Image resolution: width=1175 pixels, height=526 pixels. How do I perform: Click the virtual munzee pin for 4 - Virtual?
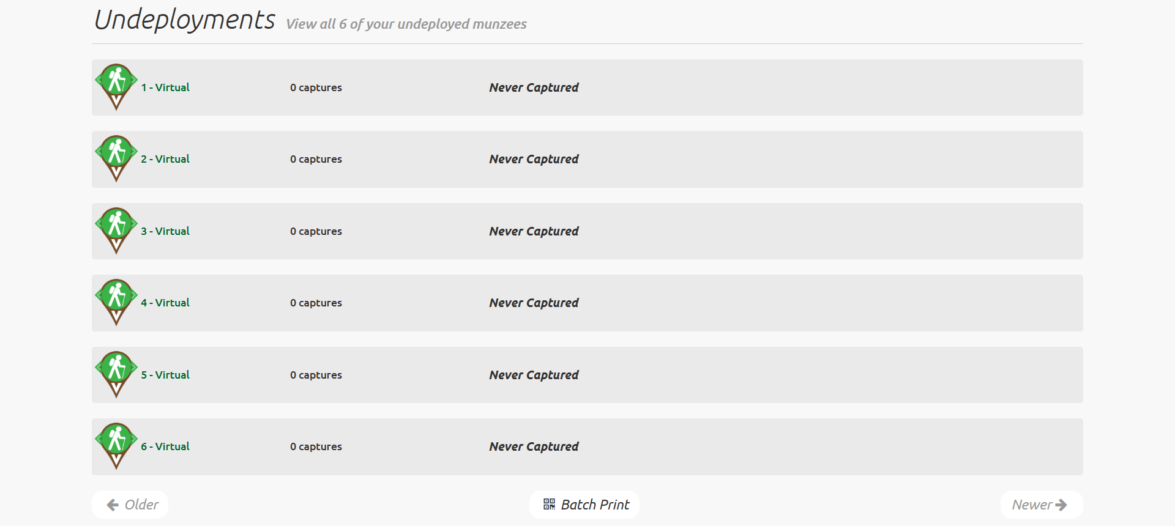tap(116, 300)
